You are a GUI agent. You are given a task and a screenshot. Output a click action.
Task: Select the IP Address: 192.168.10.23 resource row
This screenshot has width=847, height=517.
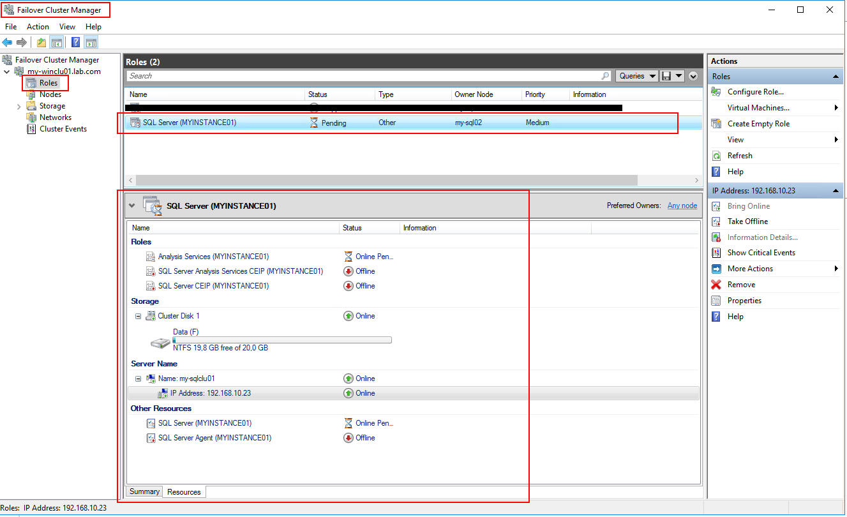point(413,393)
